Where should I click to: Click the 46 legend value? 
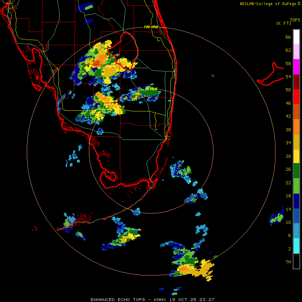click(288, 103)
